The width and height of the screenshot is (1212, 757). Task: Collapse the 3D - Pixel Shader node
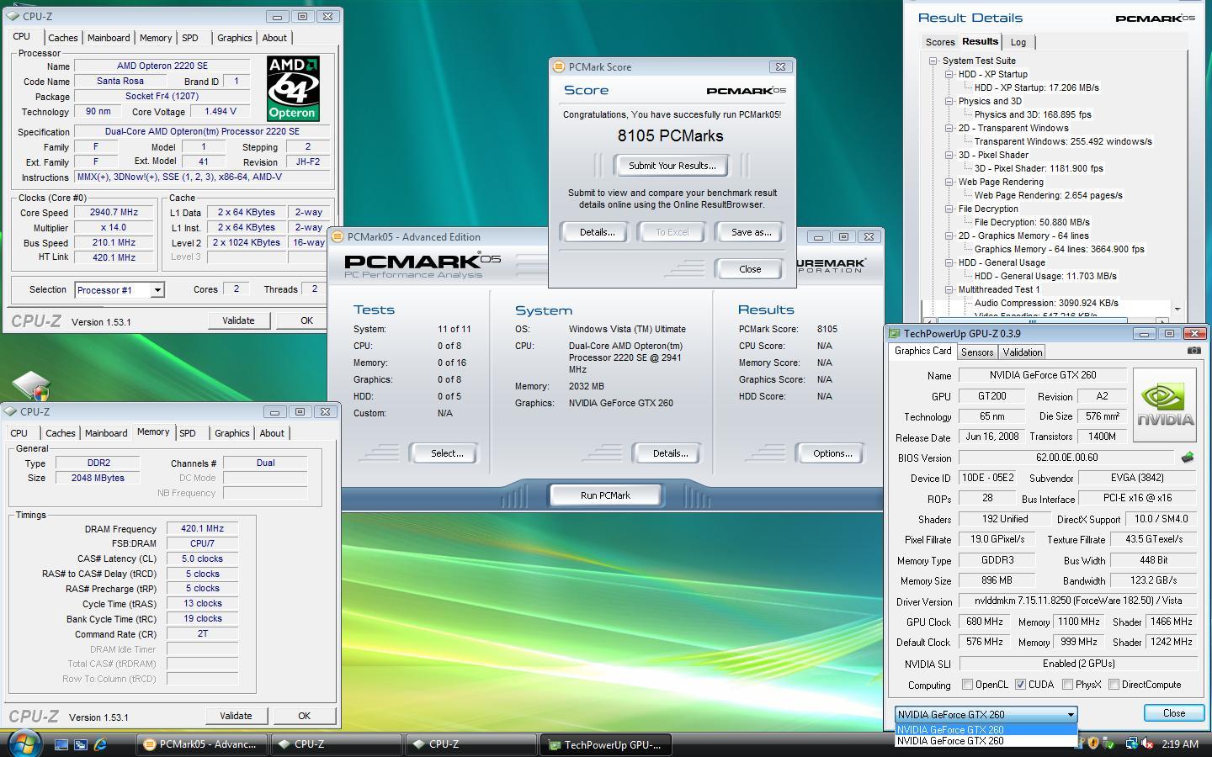[949, 155]
